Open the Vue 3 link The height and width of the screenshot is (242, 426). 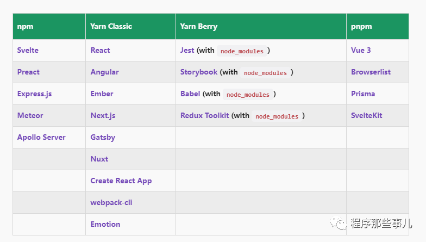[361, 50]
